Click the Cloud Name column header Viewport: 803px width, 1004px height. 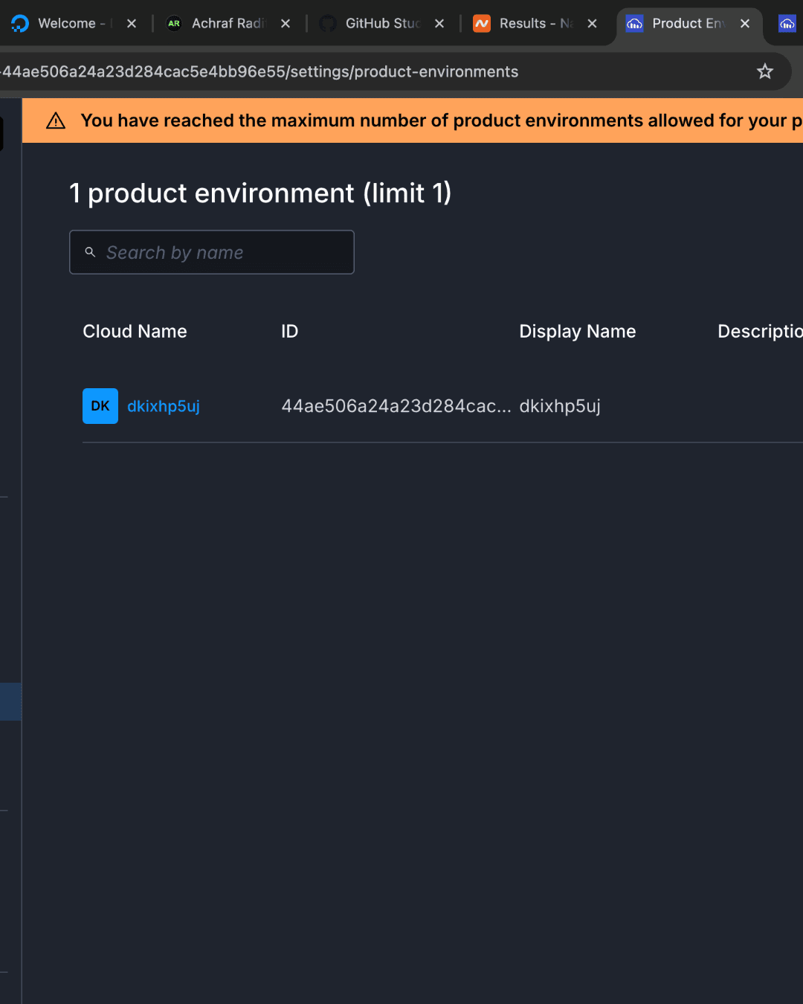coord(135,332)
